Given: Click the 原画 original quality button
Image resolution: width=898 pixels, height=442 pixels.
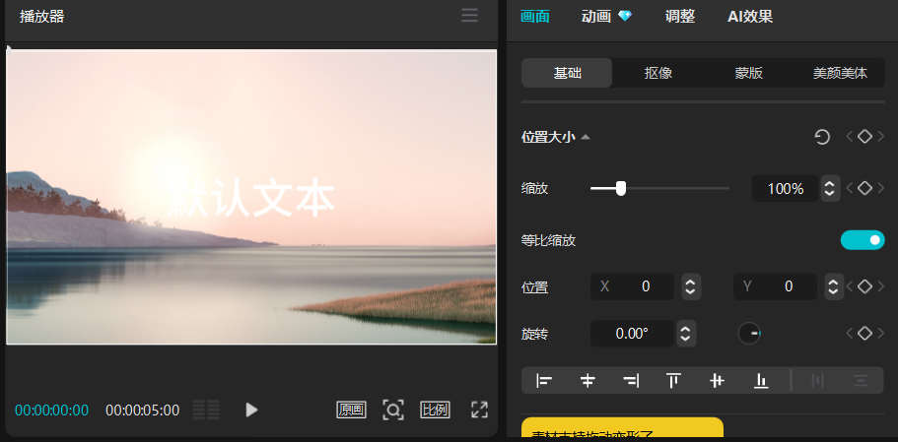Looking at the screenshot, I should click(x=351, y=410).
